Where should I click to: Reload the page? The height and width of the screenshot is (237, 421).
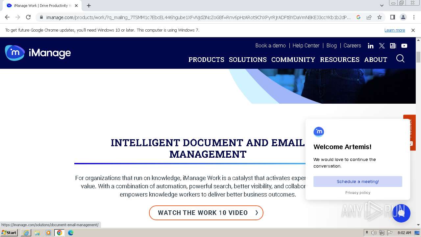point(28,17)
